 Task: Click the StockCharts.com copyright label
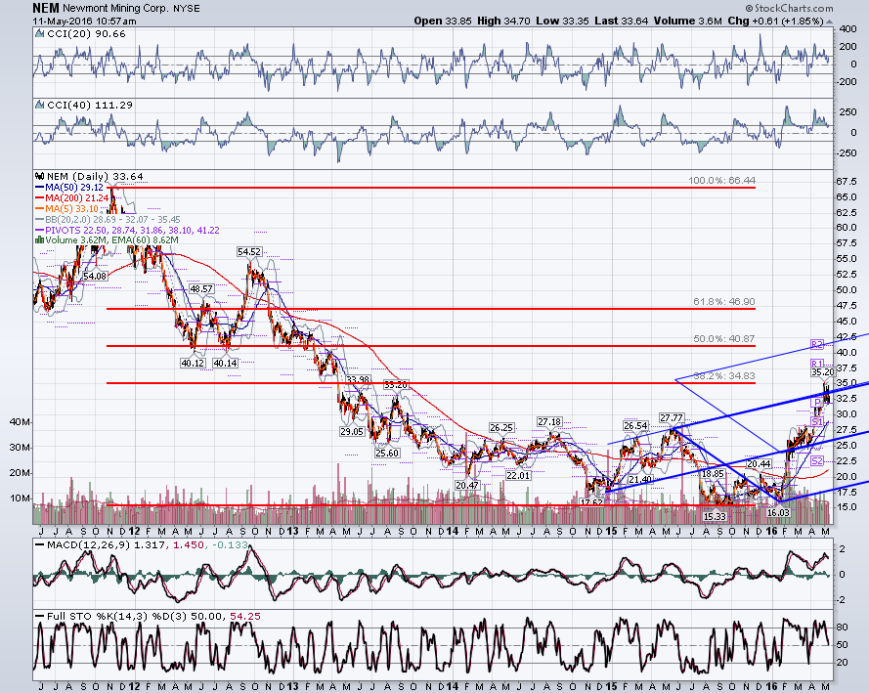(789, 9)
